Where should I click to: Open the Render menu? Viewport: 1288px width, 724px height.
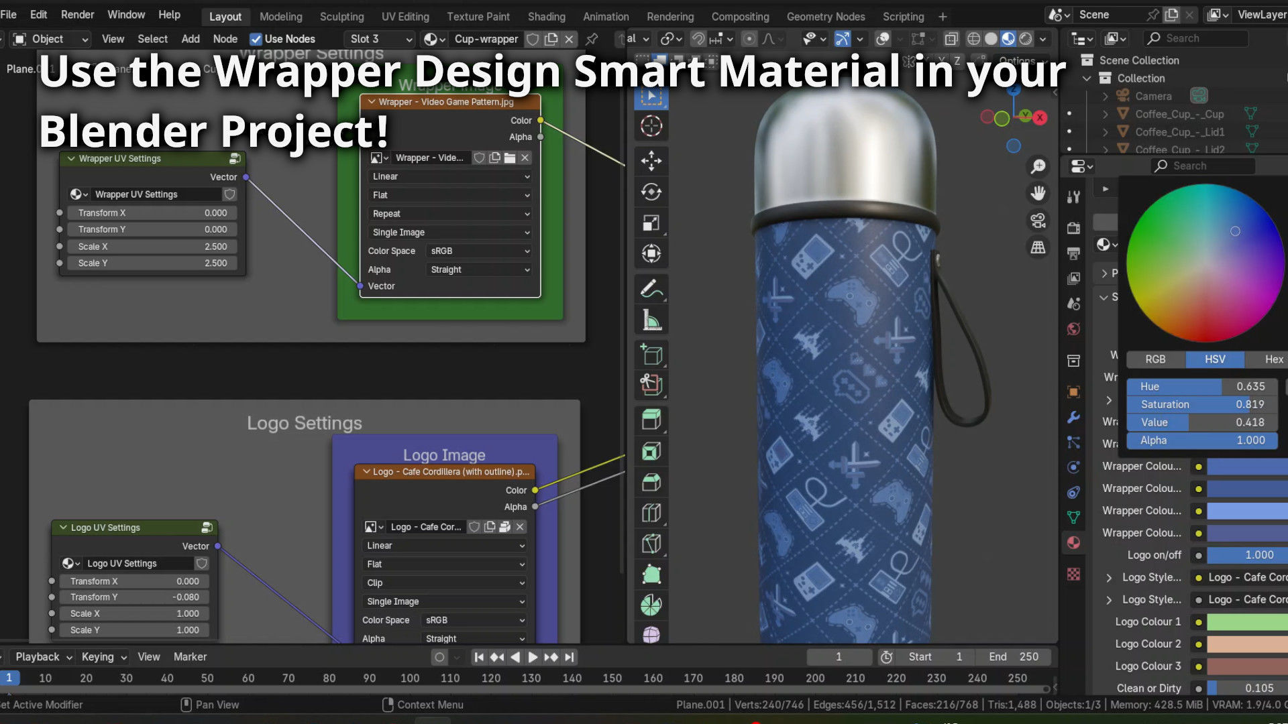[x=77, y=15]
